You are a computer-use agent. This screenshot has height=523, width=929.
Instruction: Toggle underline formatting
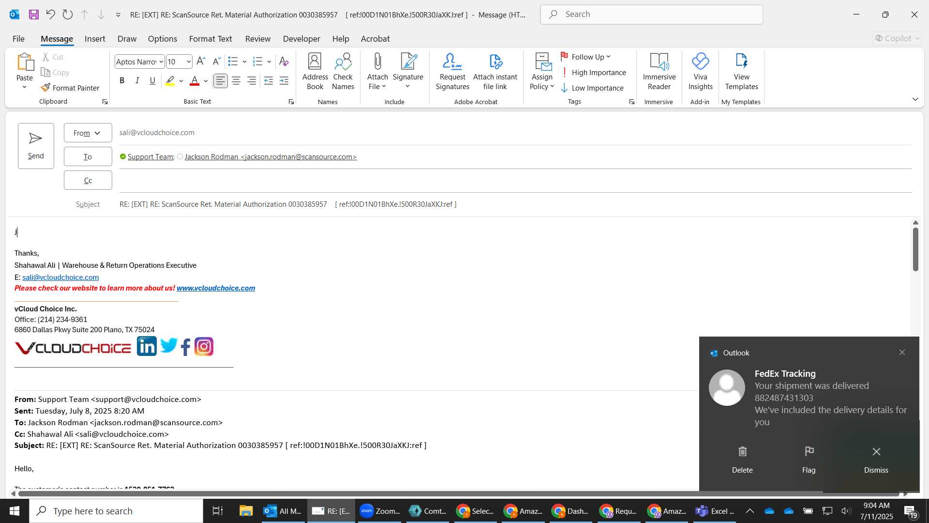pyautogui.click(x=152, y=81)
